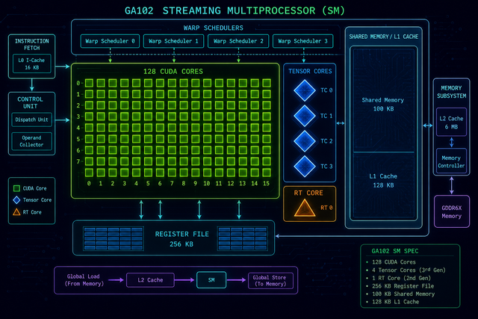This screenshot has height=319, width=478.
Task: Click the CONTROL UNIT heading
Action: (x=30, y=103)
